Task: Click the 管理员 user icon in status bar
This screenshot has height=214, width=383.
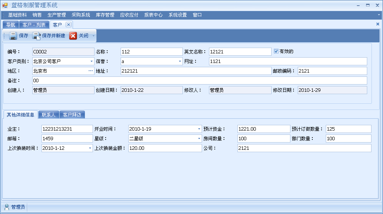Action: click(7, 207)
